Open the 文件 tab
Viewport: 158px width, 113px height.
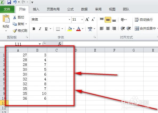(7, 9)
